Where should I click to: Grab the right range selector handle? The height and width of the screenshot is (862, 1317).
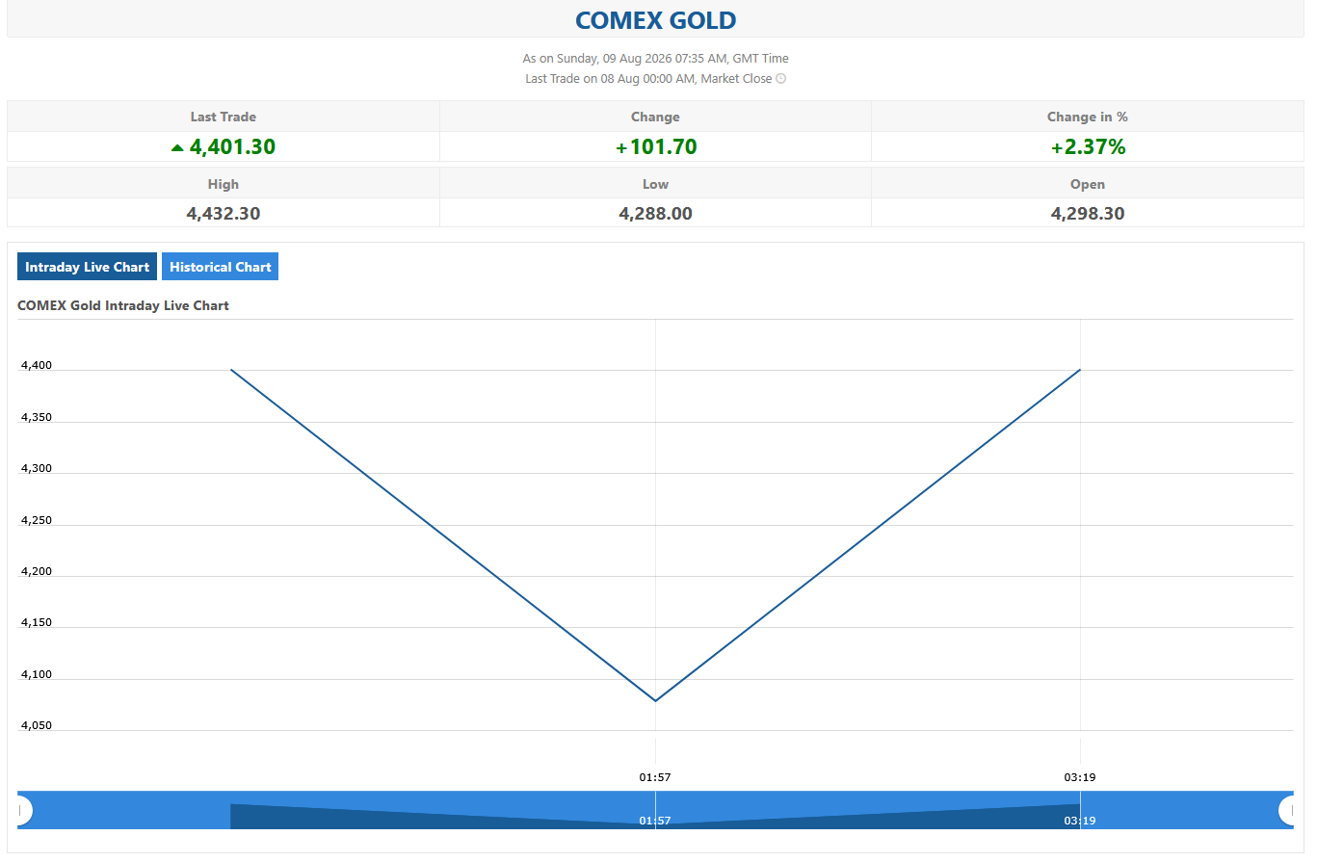pos(1288,811)
